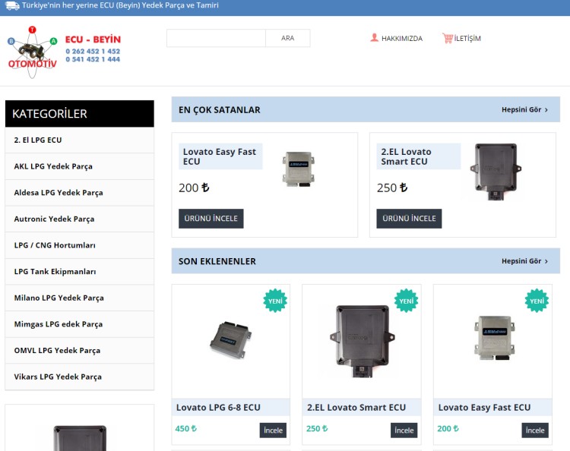Click the EN ÇOK SATANLAR heading

click(x=219, y=109)
